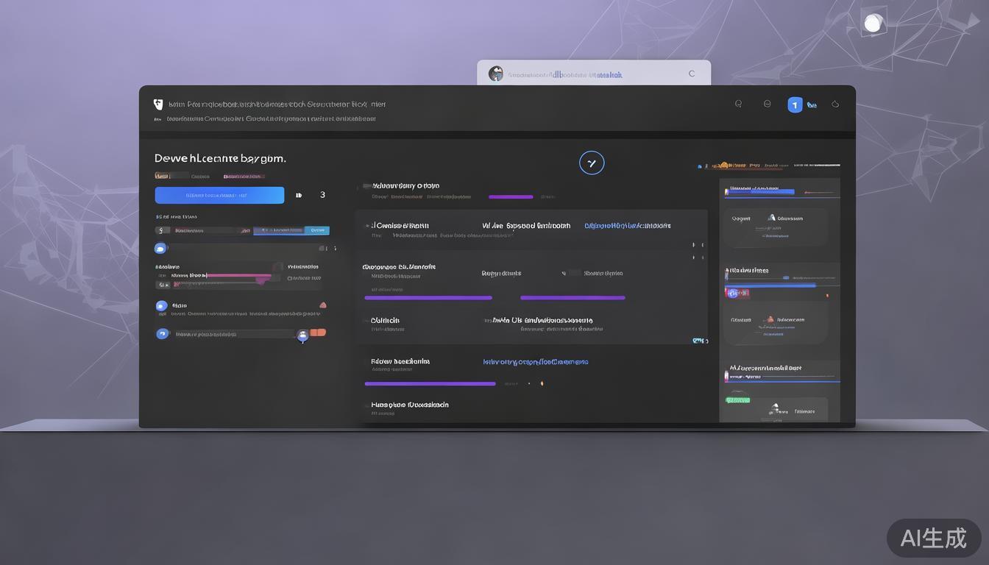Click the shield logo in the header
This screenshot has height=565, width=989.
pyautogui.click(x=157, y=104)
